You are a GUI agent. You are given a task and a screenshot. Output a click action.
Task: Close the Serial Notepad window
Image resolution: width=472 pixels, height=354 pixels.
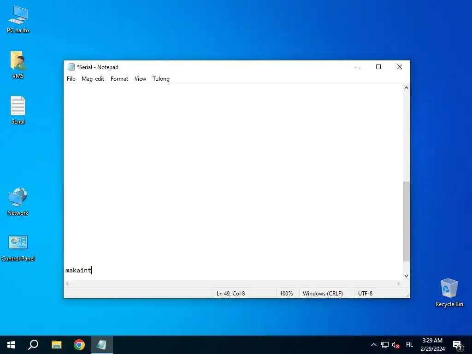[x=400, y=67]
